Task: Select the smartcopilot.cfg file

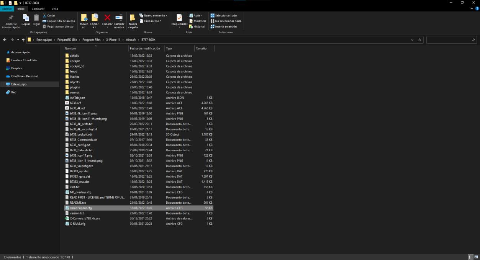Action: click(139, 208)
